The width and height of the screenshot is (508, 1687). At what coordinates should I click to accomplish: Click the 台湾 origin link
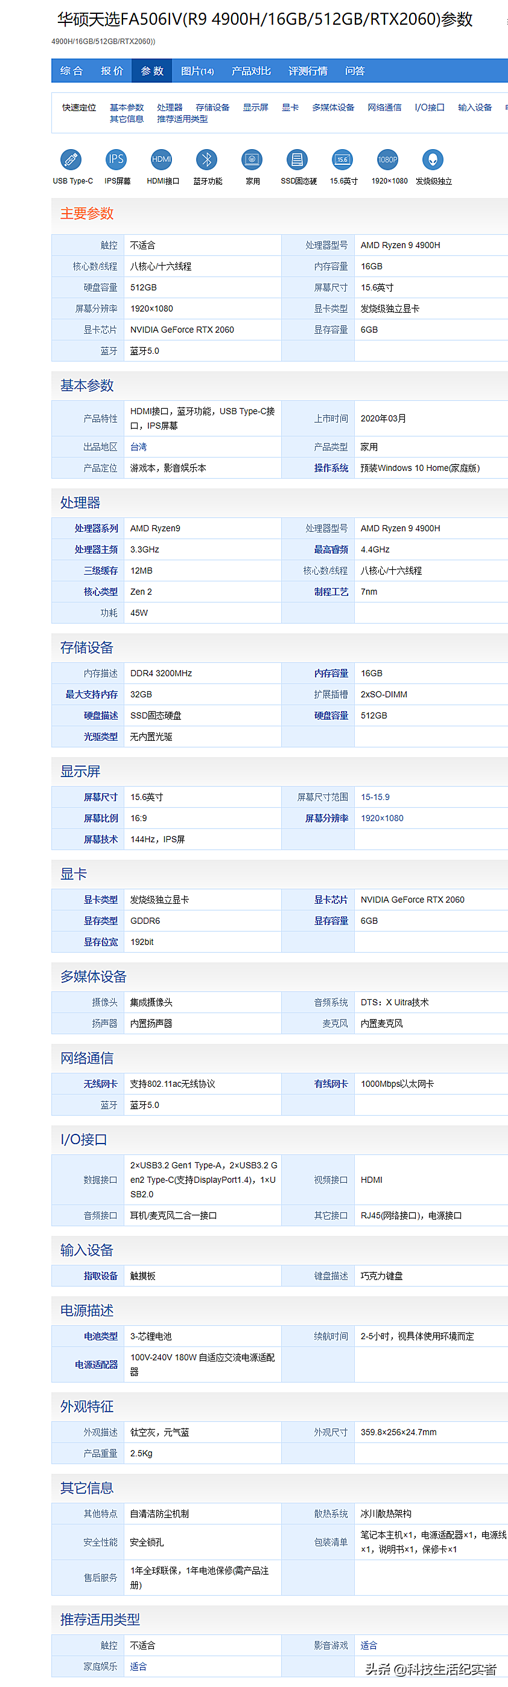138,447
